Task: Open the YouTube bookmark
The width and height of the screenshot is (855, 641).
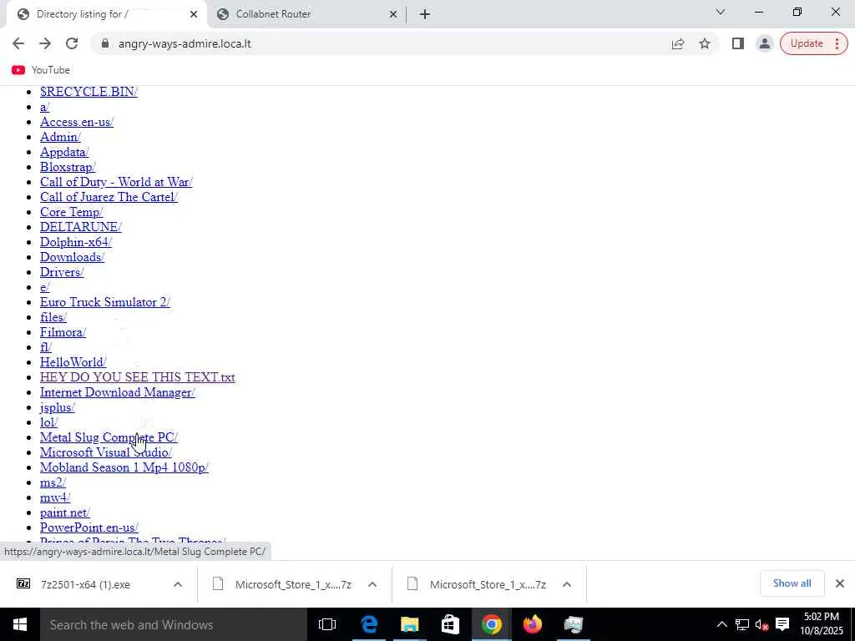Action: coord(41,70)
